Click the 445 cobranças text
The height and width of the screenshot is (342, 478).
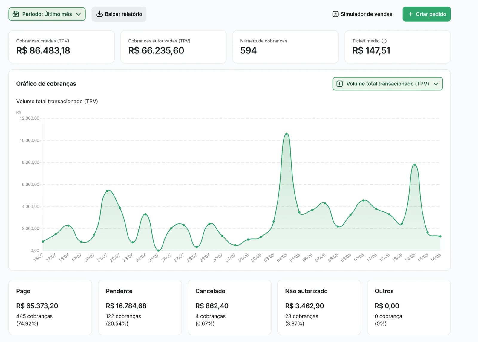[x=34, y=316]
